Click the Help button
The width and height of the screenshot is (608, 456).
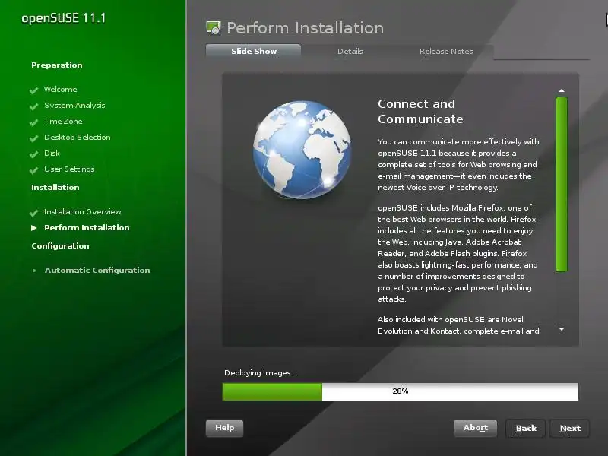pos(224,428)
